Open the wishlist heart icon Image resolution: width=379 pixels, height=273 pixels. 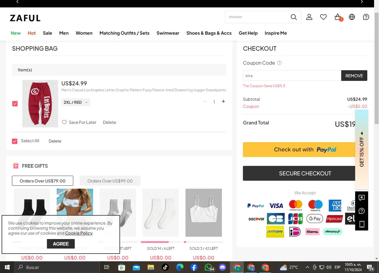tap(323, 17)
